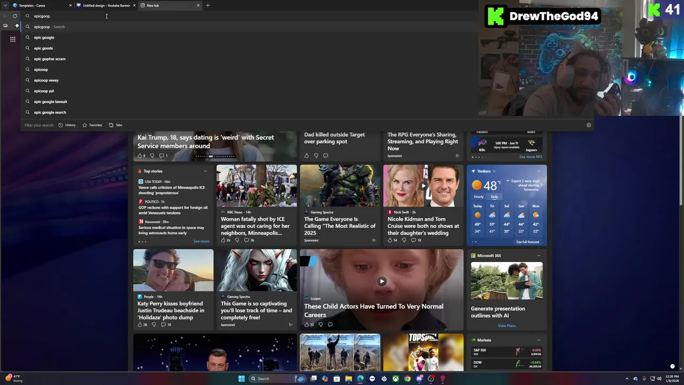This screenshot has width=684, height=385.
Task: Open the apps grid launcher icon
Action: (x=13, y=39)
